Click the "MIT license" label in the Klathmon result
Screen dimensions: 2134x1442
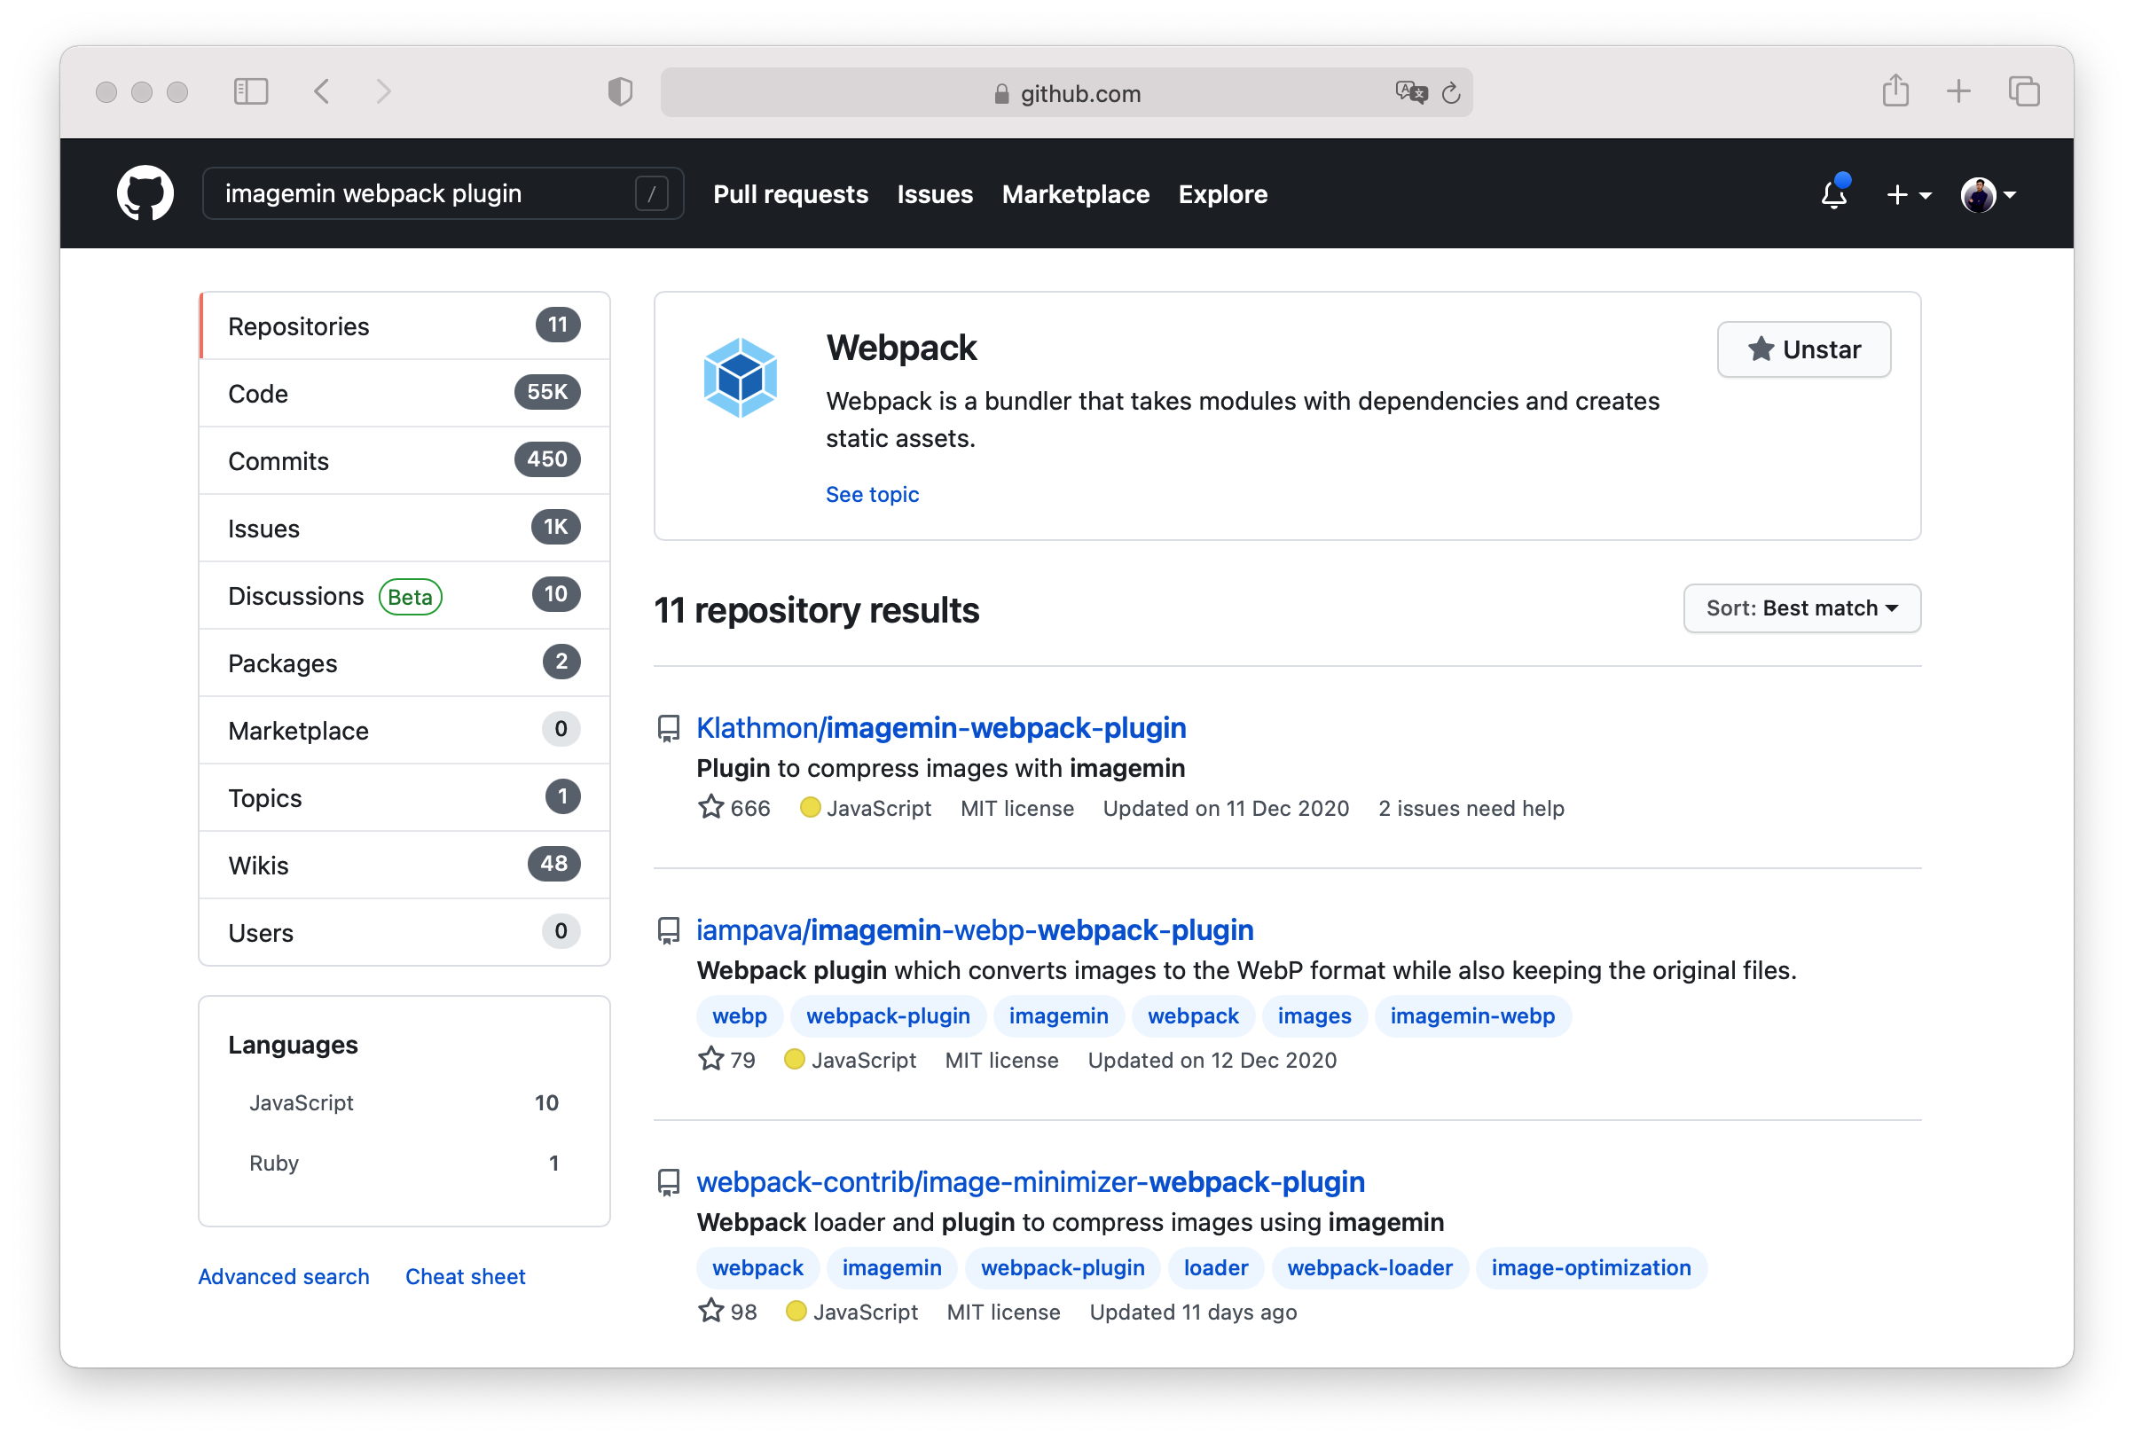[1016, 808]
